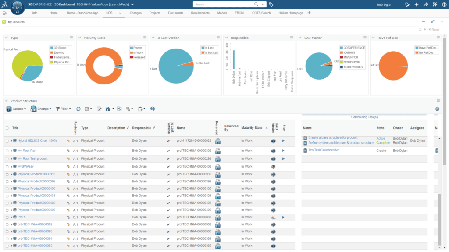The width and height of the screenshot is (449, 252).
Task: Tick the Physical Product00000335 row checkbox
Action: click(7, 174)
